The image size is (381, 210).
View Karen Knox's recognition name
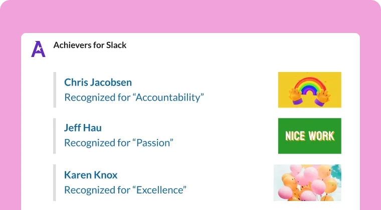click(x=91, y=175)
